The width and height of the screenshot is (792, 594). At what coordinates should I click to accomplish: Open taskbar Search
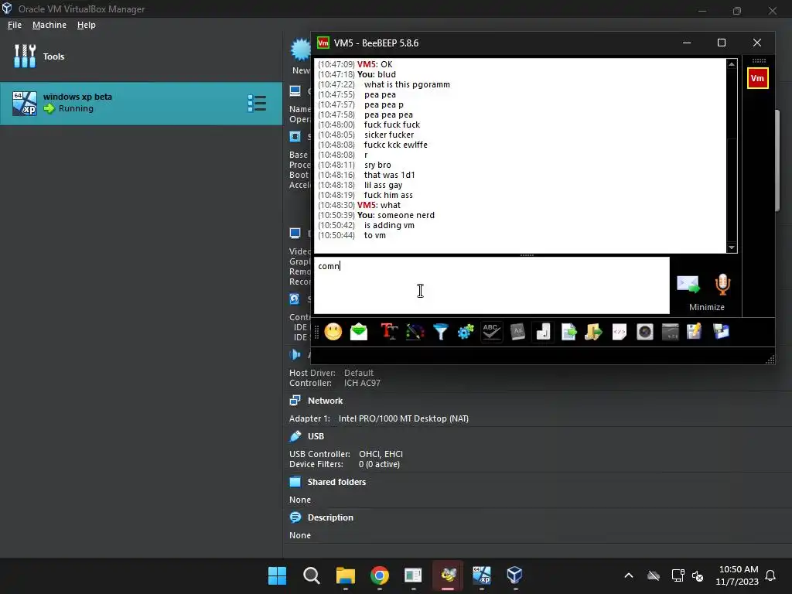(311, 575)
